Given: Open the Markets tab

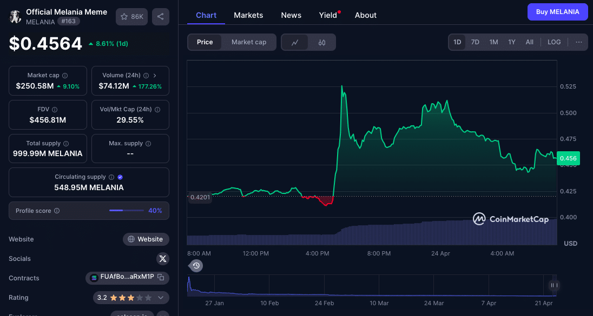Looking at the screenshot, I should [x=248, y=15].
